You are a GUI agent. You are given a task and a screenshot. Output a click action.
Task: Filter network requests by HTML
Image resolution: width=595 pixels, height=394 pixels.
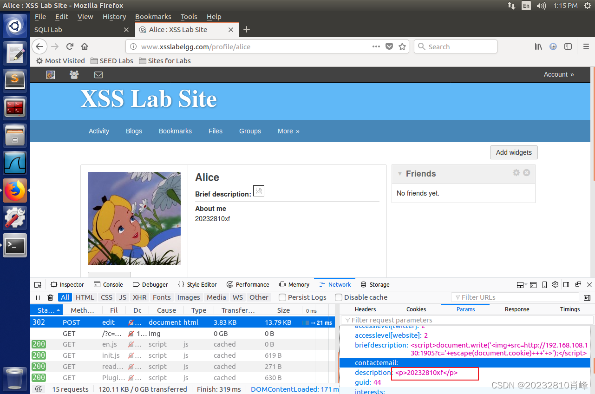[x=85, y=297]
